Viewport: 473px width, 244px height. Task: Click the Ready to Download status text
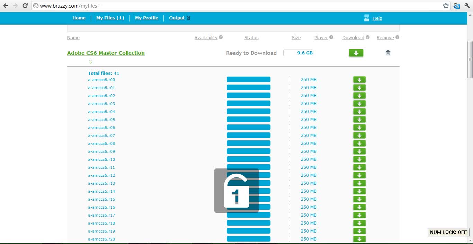[x=251, y=53]
